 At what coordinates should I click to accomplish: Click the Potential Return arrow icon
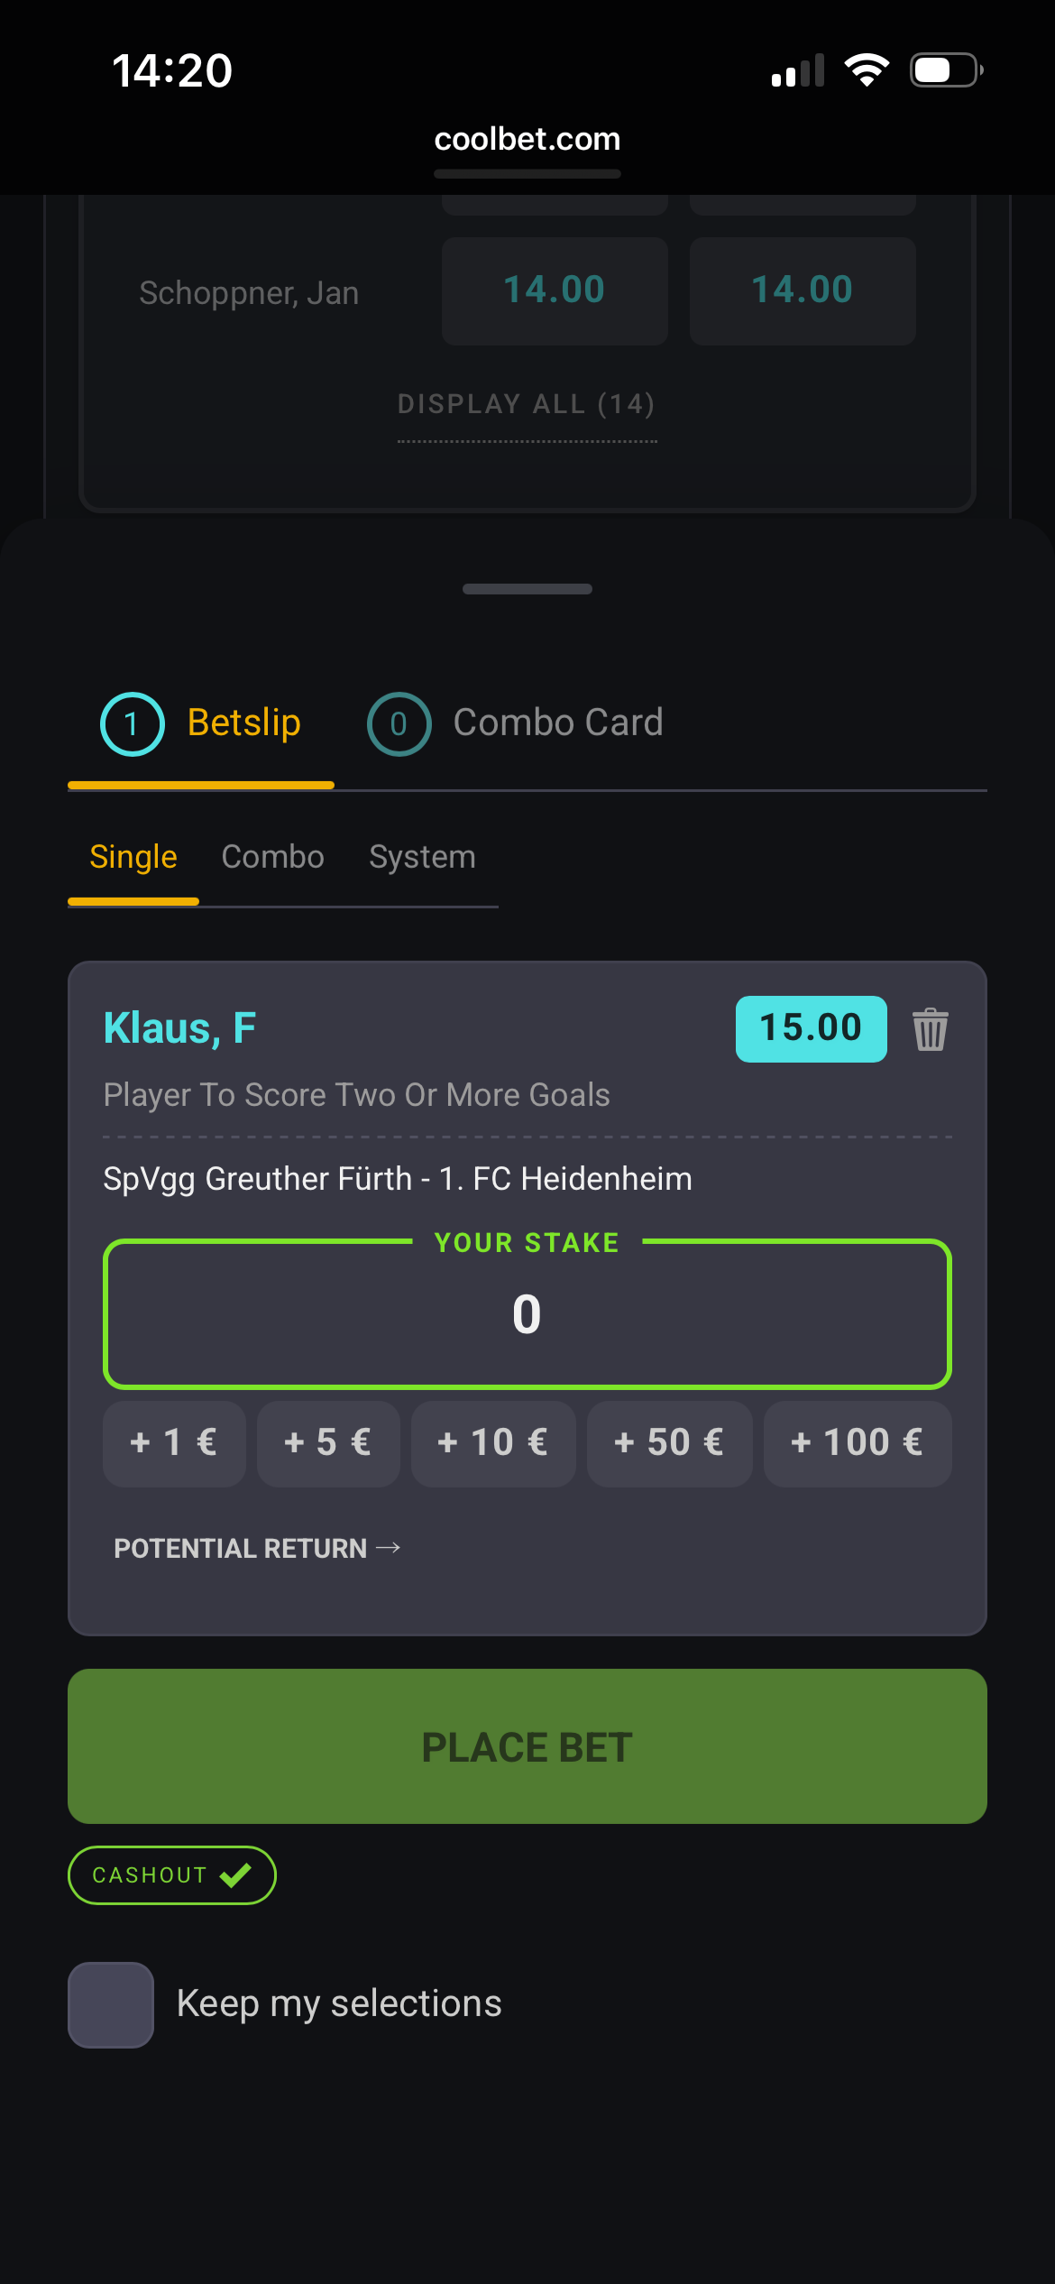[x=389, y=1548]
